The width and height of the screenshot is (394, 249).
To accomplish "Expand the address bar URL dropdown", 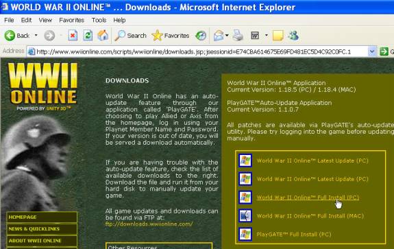I will point(372,51).
